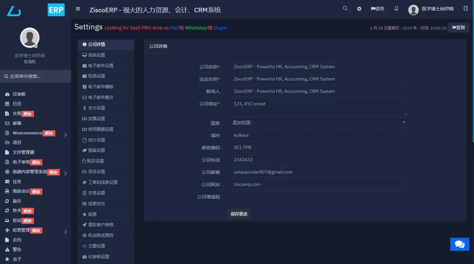Screen dimensions: 474x264
Task: Follow the Skype link in the header notice
Action: 220,28
